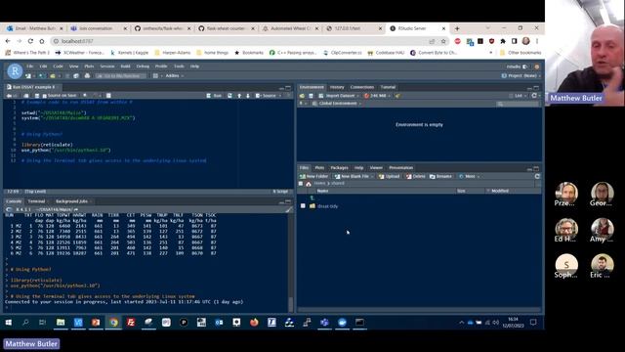Open the Code menu in RStudio
This screenshot has height=352, width=625.
tap(59, 66)
